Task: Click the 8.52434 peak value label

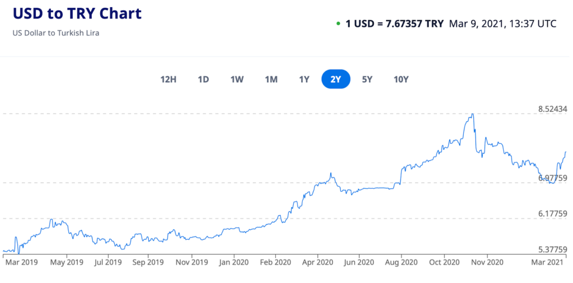Action: [x=552, y=109]
